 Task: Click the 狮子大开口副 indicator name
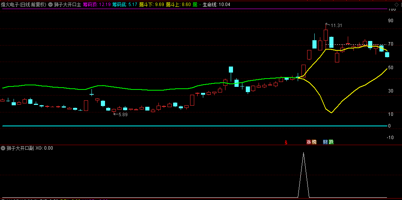[20, 148]
